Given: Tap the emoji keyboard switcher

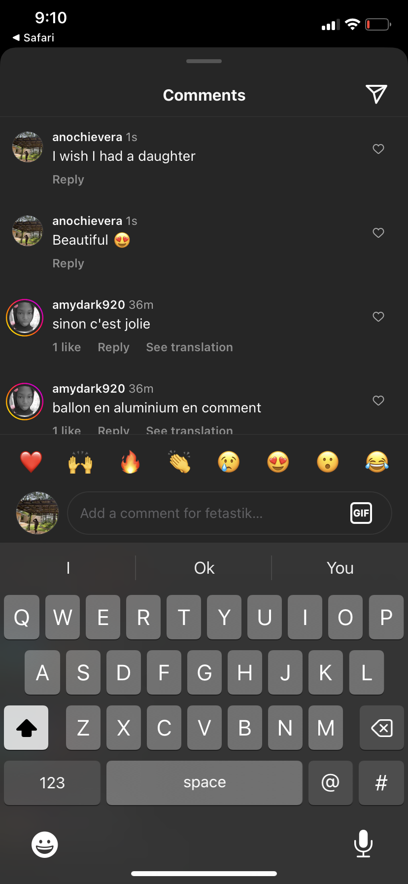Looking at the screenshot, I should point(45,845).
